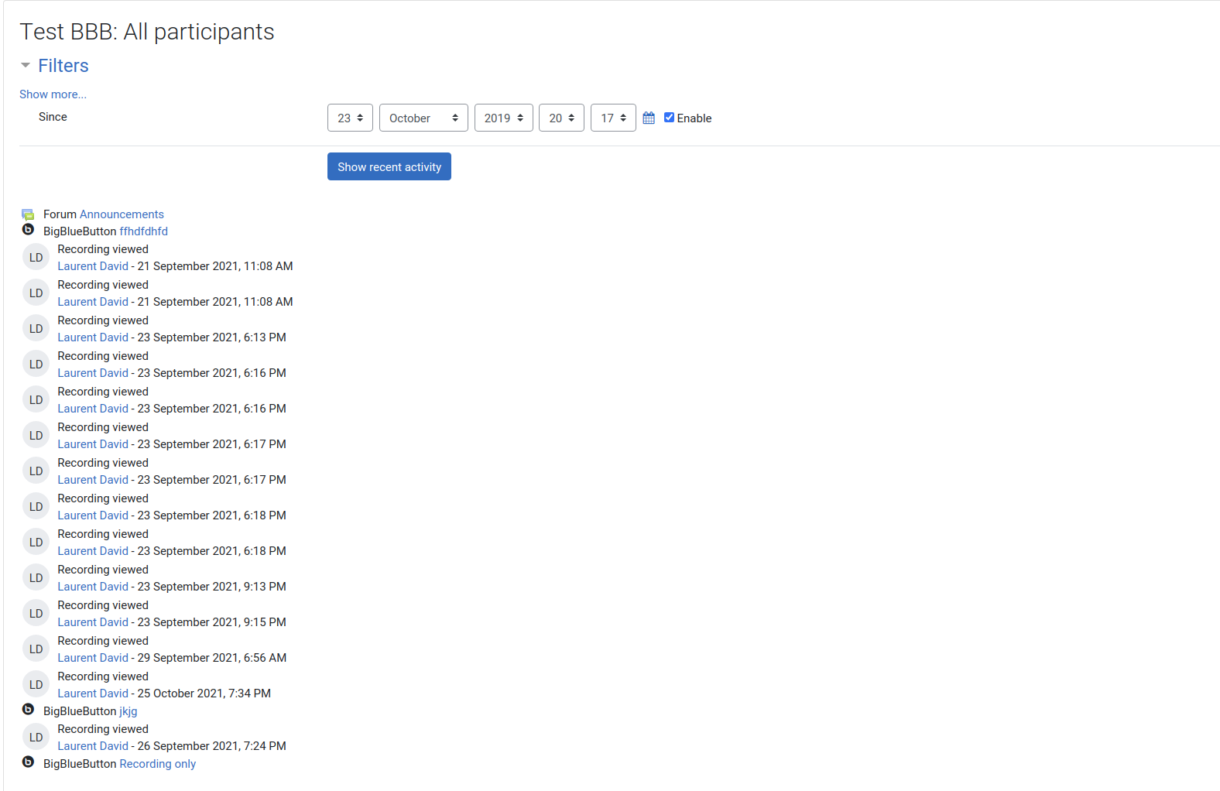Click Recording viewed text above 26 September entry
This screenshot has width=1220, height=791.
tap(103, 729)
